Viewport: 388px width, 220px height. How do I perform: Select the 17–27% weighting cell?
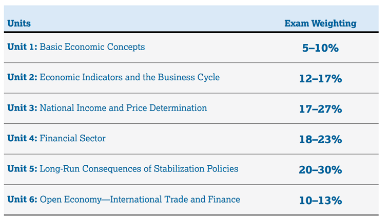coord(320,109)
